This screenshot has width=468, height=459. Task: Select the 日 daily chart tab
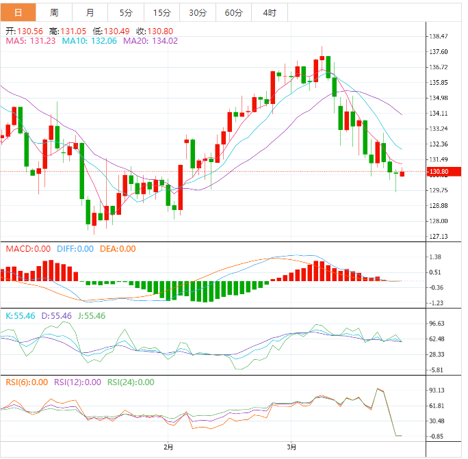18,13
